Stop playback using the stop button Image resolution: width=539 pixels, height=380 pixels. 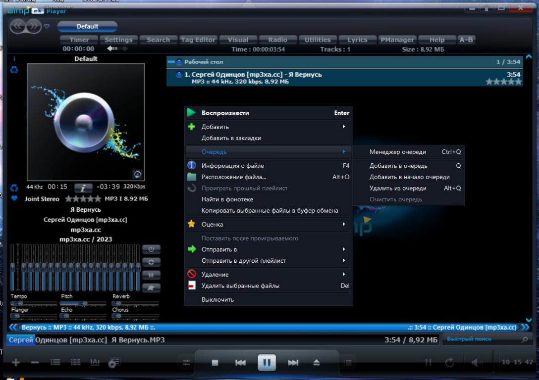[215, 363]
